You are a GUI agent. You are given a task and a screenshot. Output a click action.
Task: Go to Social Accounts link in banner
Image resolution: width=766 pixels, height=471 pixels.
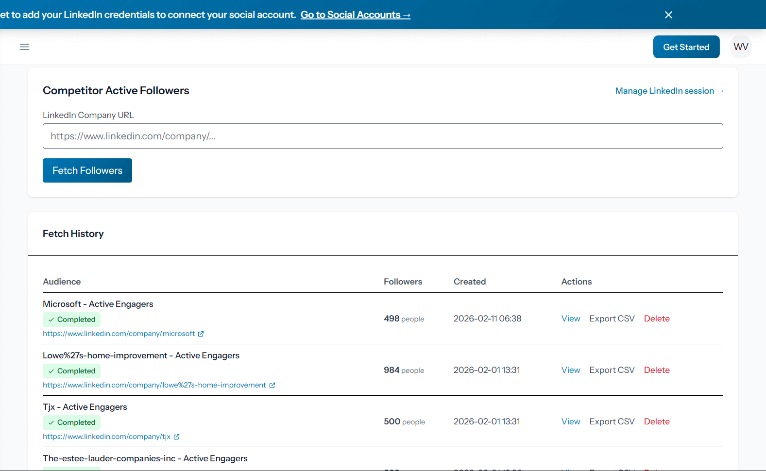355,15
